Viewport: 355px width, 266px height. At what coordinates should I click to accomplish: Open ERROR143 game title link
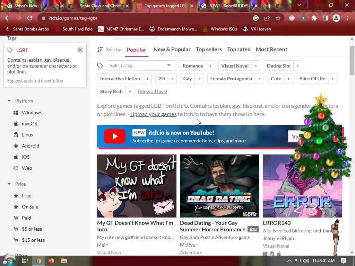click(x=277, y=223)
